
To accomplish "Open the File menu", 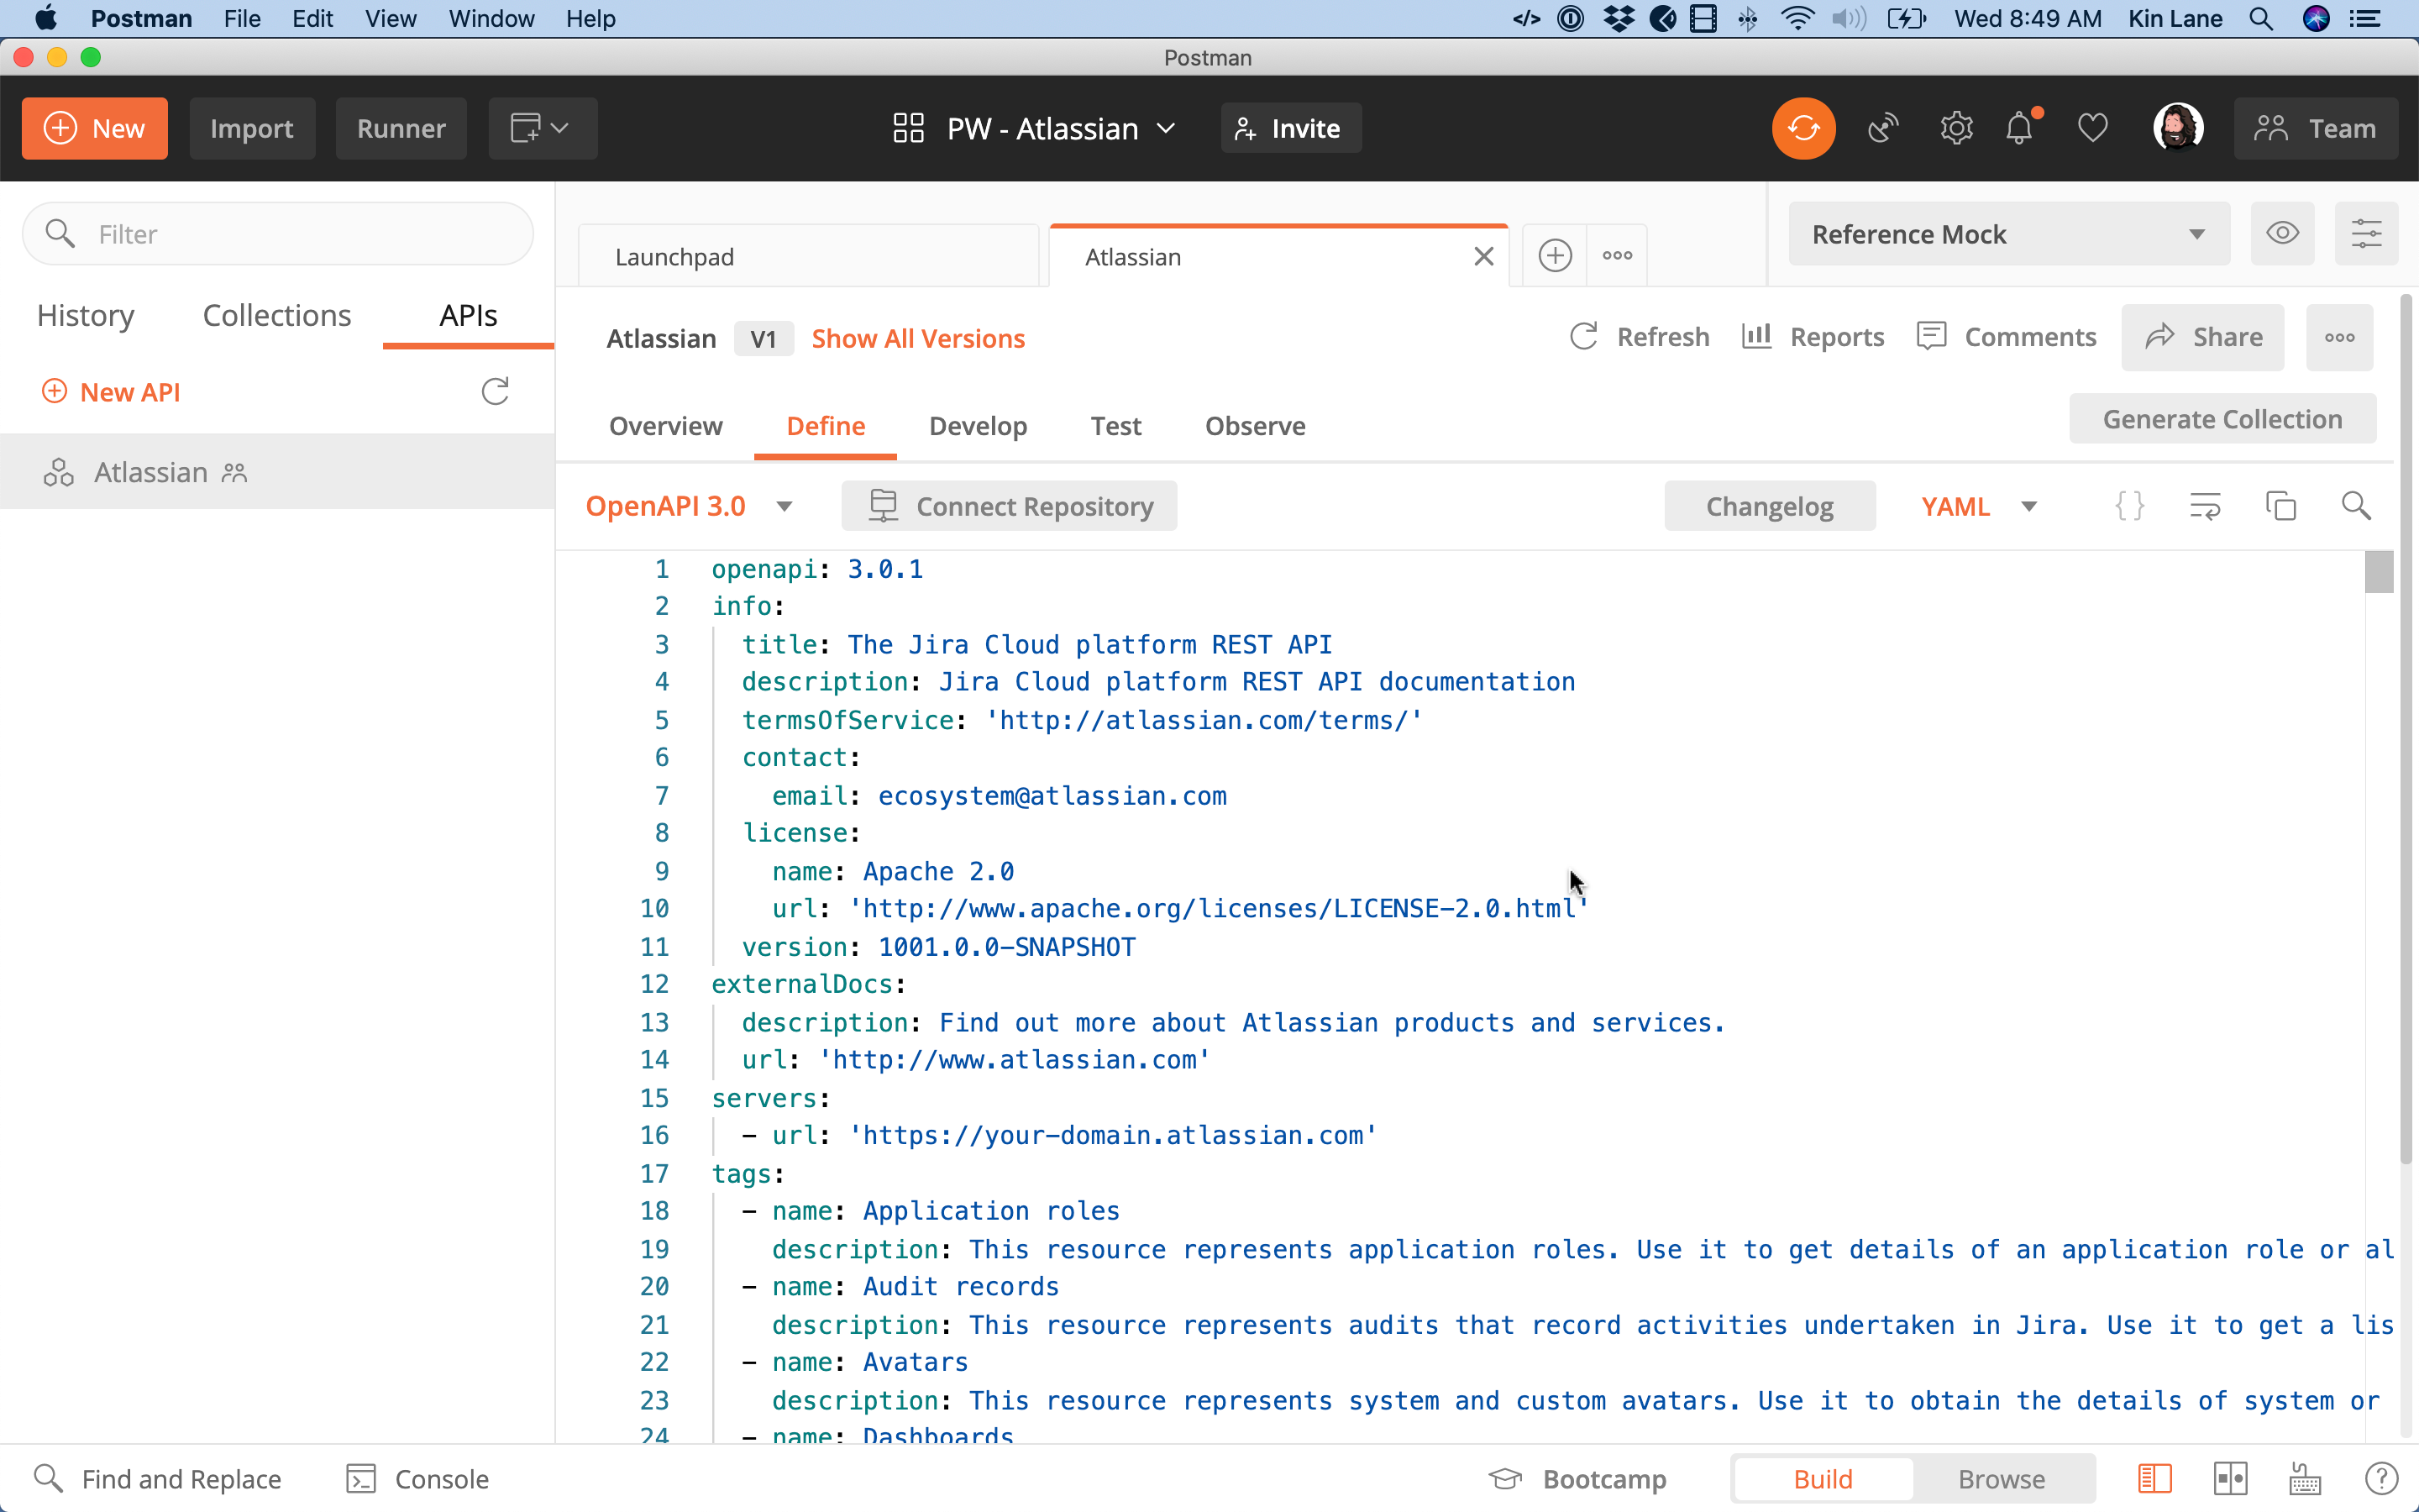I will click(242, 18).
